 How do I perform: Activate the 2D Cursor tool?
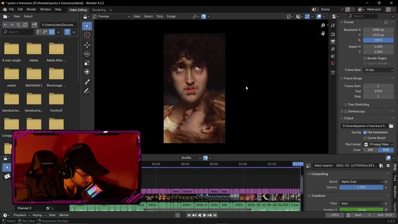87,35
